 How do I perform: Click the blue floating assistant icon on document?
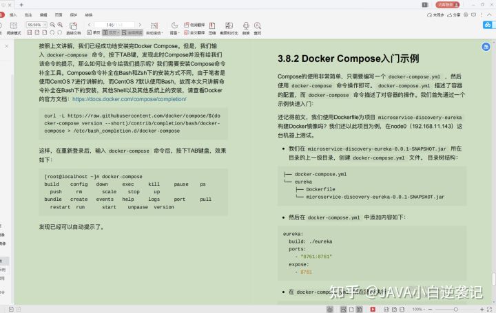point(486,47)
